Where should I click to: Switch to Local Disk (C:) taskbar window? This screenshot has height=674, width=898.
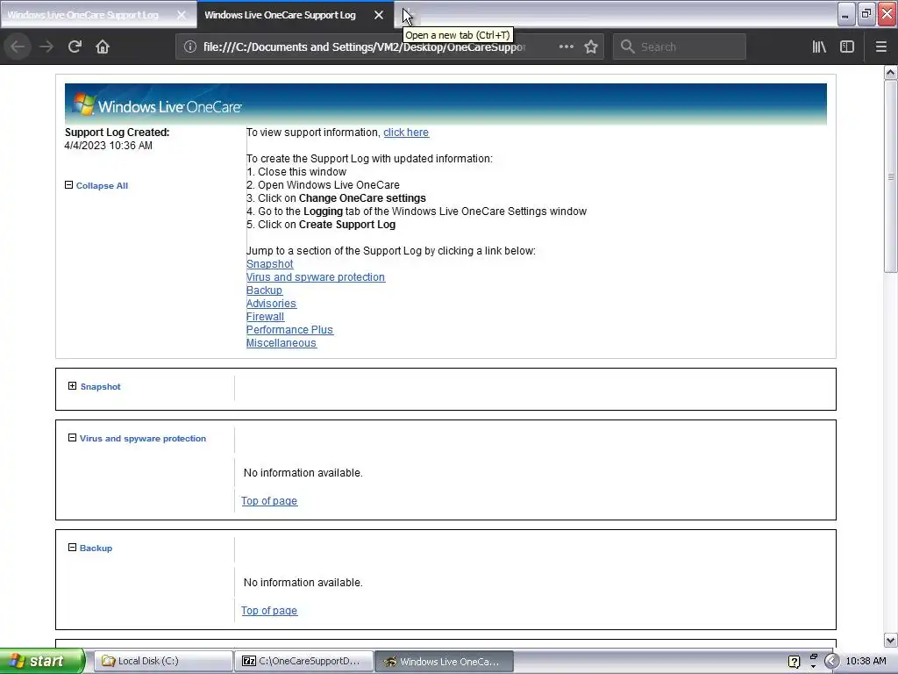click(162, 661)
